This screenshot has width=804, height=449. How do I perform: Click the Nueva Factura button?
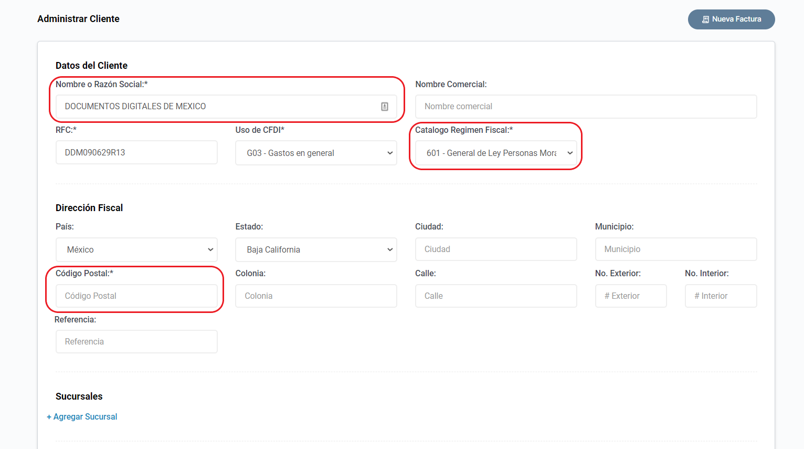[x=731, y=19]
